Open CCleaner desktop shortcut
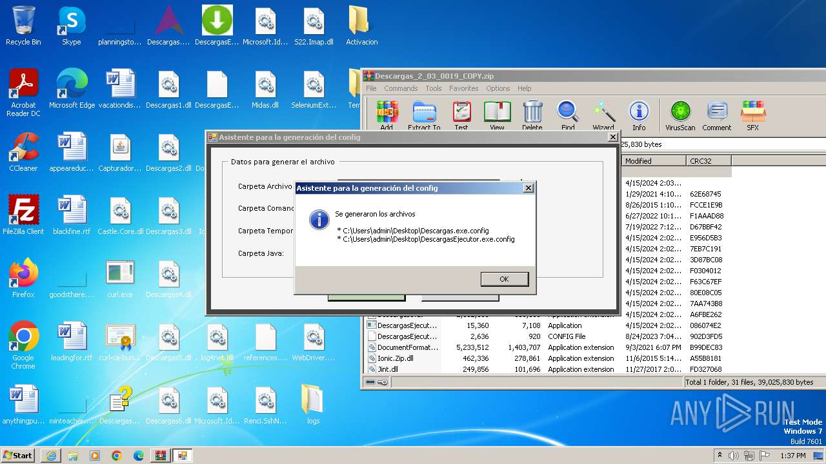826x464 pixels. 23,153
